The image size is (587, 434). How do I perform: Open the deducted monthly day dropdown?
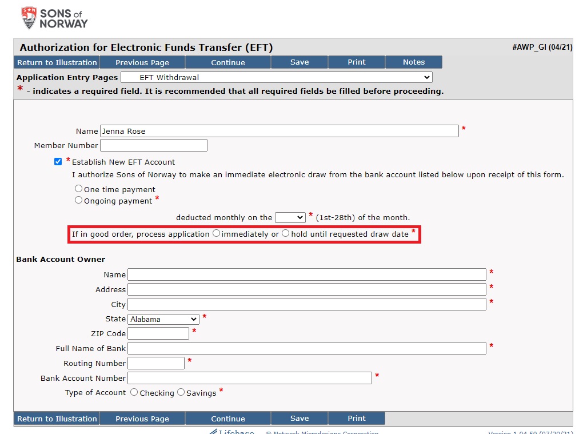coord(290,217)
